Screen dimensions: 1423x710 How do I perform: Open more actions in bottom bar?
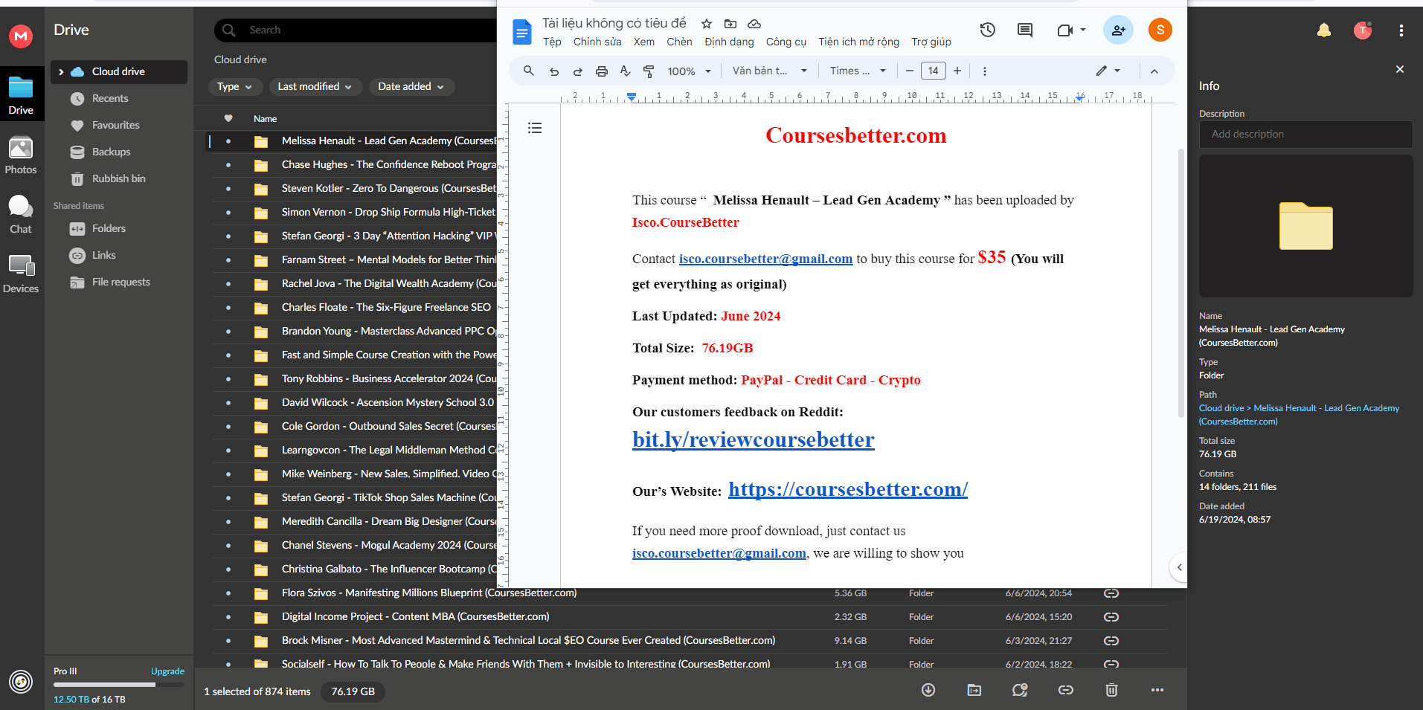pos(1157,690)
